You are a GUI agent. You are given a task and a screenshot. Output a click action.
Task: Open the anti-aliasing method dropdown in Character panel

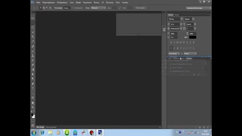(x=190, y=54)
